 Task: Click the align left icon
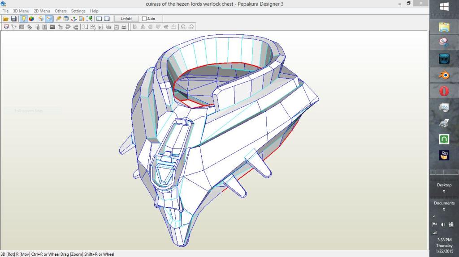pyautogui.click(x=135, y=27)
